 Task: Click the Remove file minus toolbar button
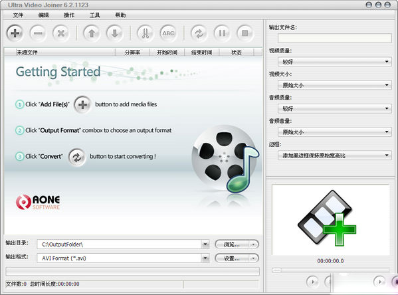[x=38, y=33]
